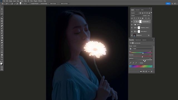Open the File menu
Viewport: 178px width, 100px height.
click(x=4, y=1)
